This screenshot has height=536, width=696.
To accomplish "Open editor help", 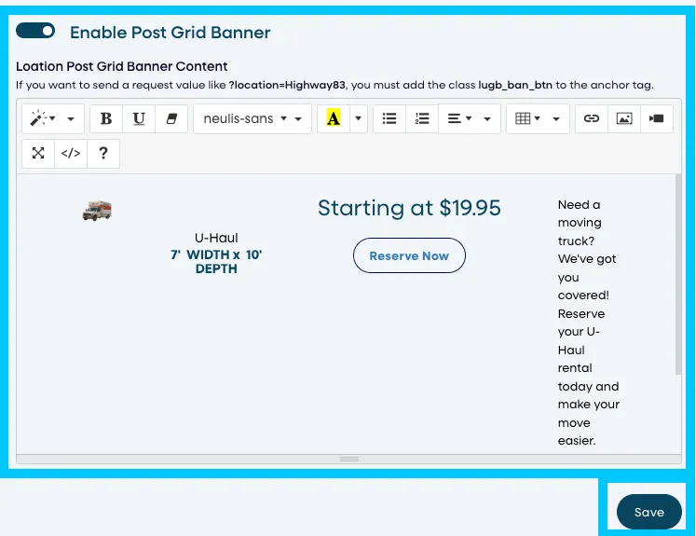I will (x=103, y=153).
